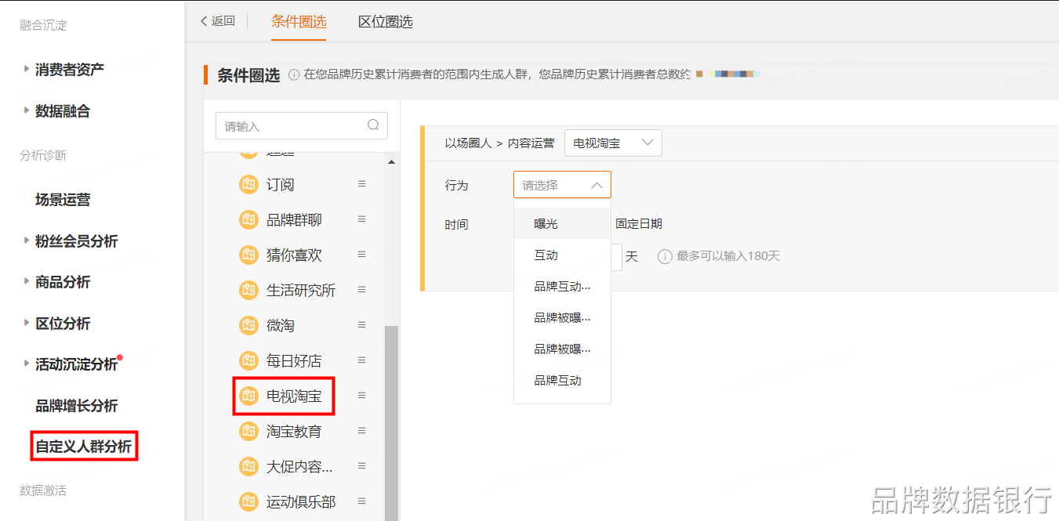
Task: Click the map icon beside 运动俱乐部
Action: pos(248,502)
